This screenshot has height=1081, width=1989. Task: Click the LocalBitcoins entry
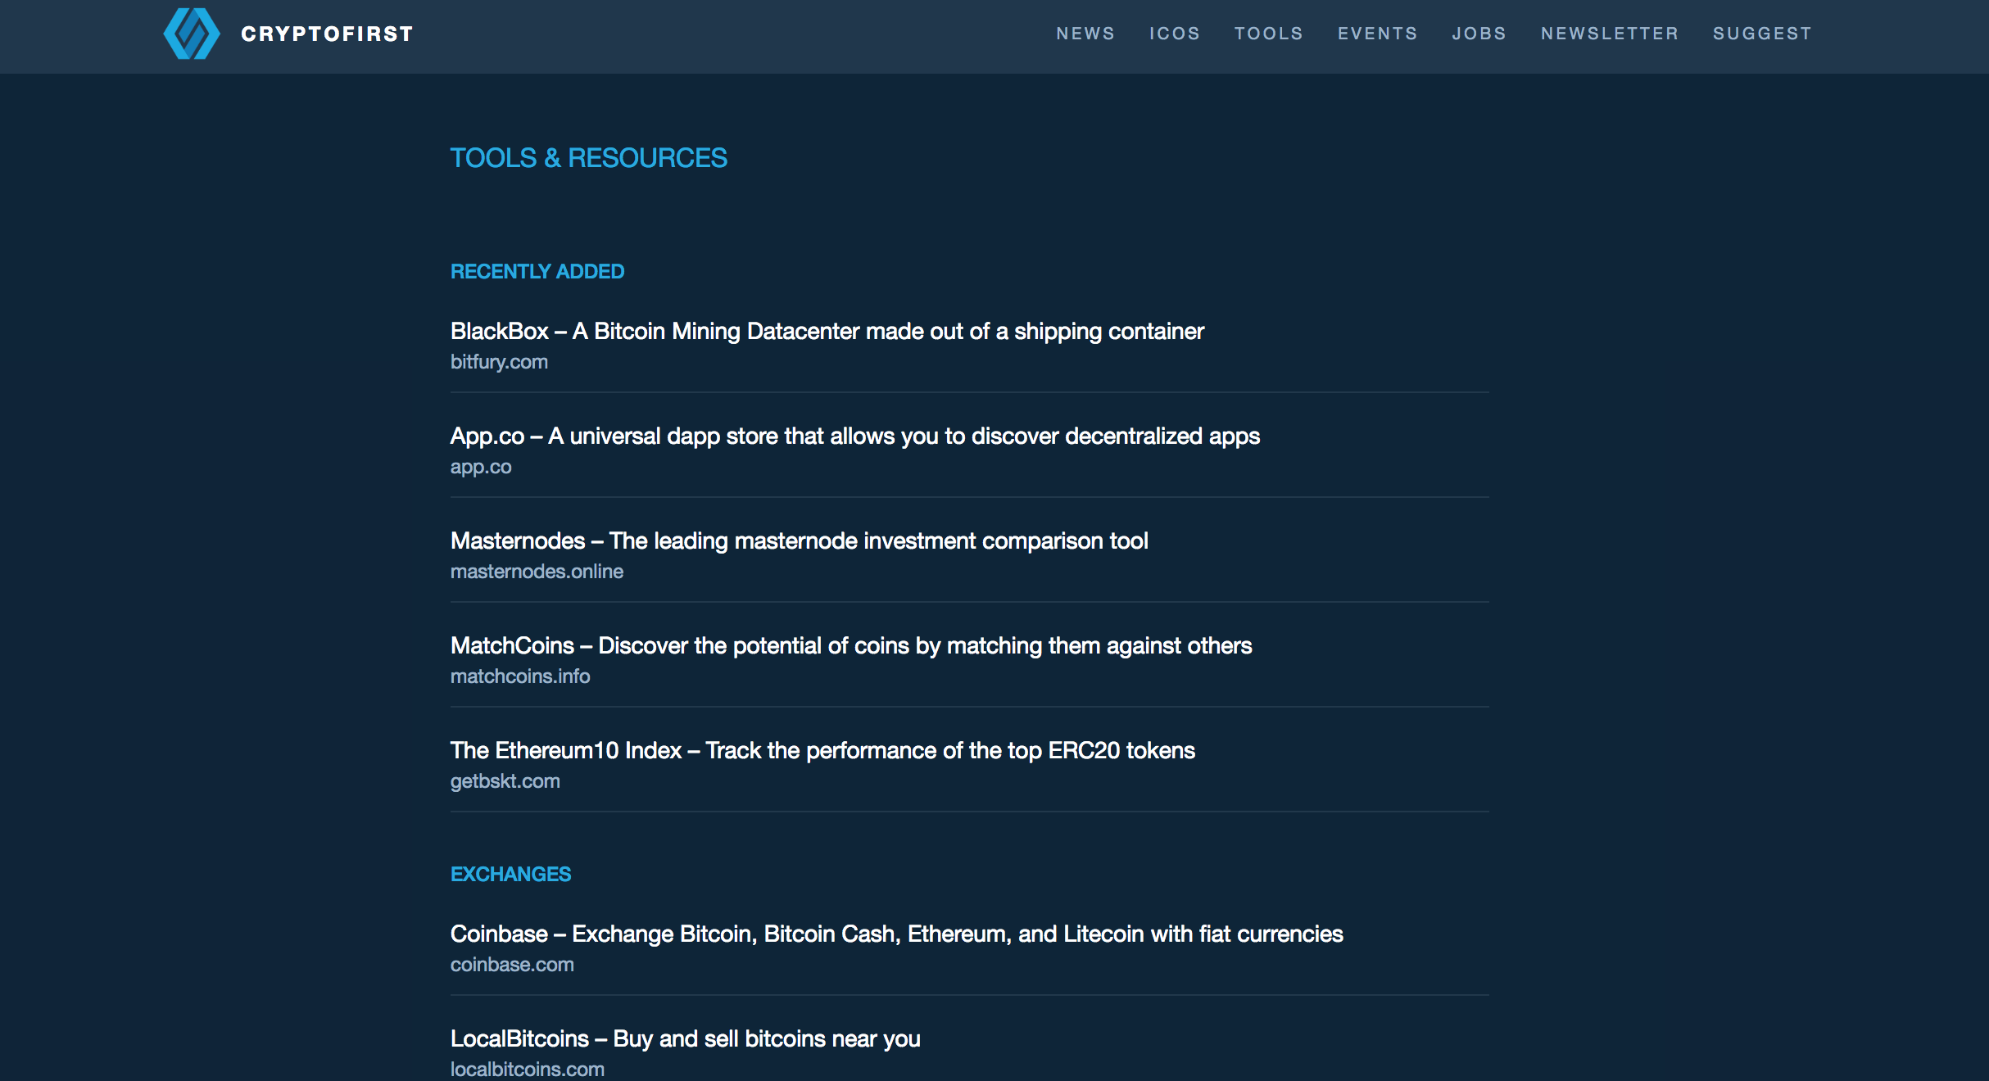click(685, 1038)
